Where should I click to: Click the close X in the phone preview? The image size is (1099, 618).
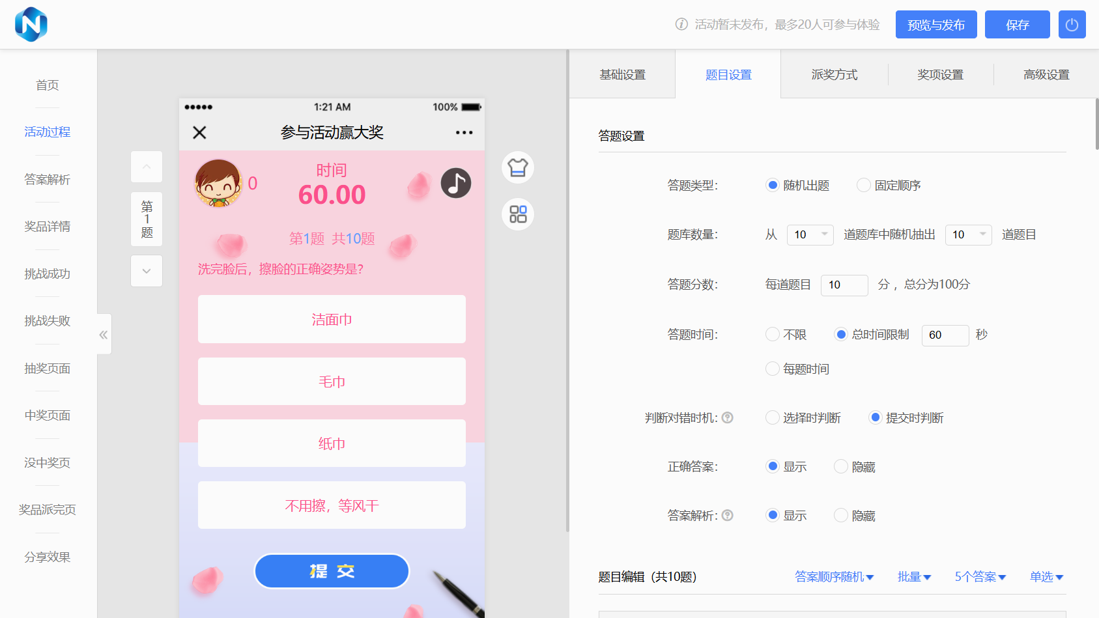click(x=199, y=132)
